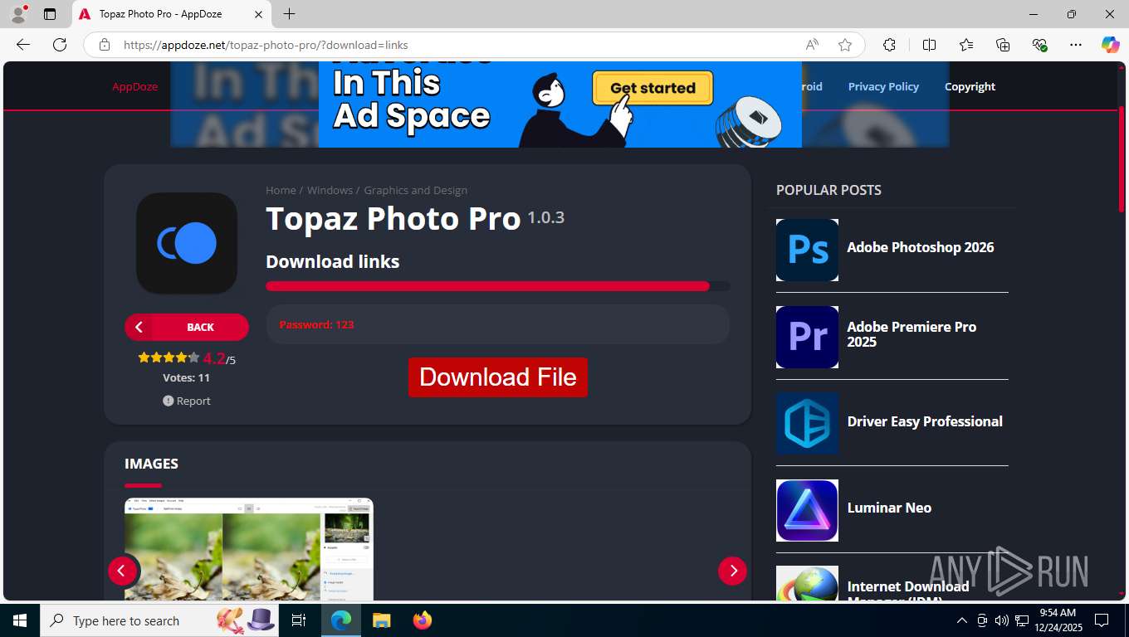Click taskbar search box

tap(160, 620)
